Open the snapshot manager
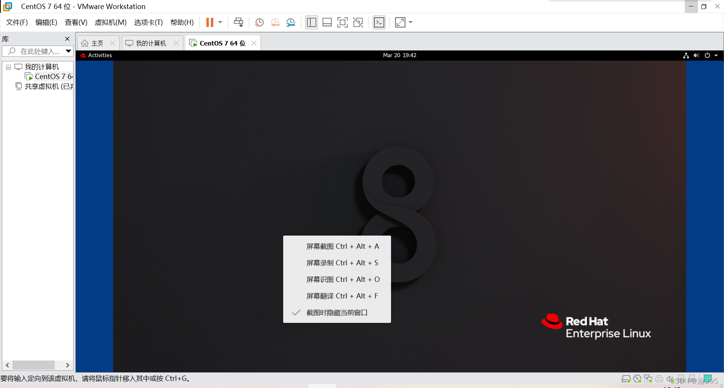The width and height of the screenshot is (724, 388). pos(291,22)
